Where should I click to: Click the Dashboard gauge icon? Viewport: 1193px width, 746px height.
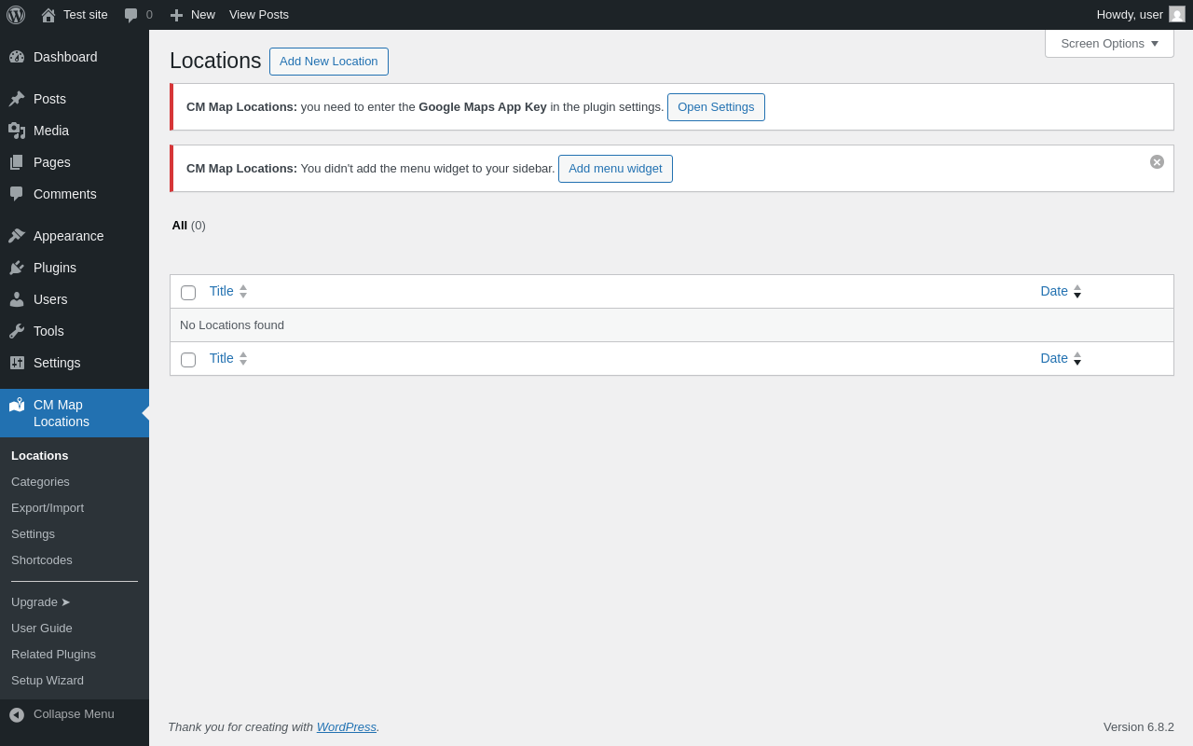(17, 57)
